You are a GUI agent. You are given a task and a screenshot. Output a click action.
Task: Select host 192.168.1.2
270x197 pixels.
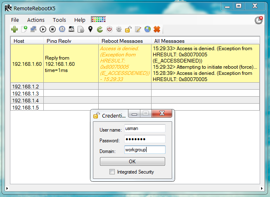click(x=27, y=86)
